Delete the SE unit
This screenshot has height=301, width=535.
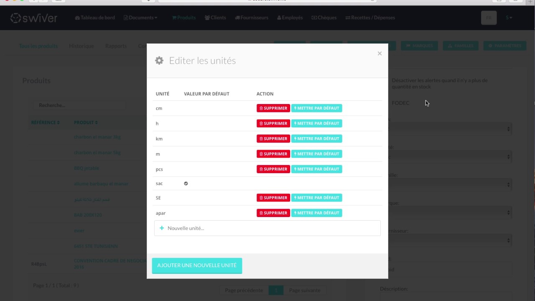pyautogui.click(x=273, y=198)
